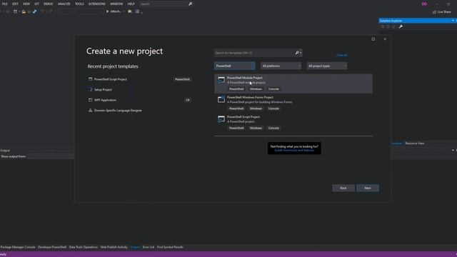The width and height of the screenshot is (457, 257).
Task: Click the grid icon right of Attach
Action: [137, 11]
